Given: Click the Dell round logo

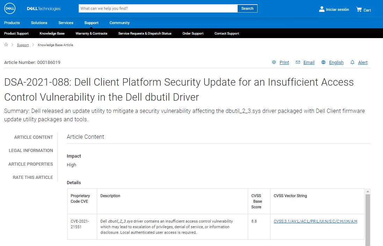Looking at the screenshot, I should coord(10,8).
